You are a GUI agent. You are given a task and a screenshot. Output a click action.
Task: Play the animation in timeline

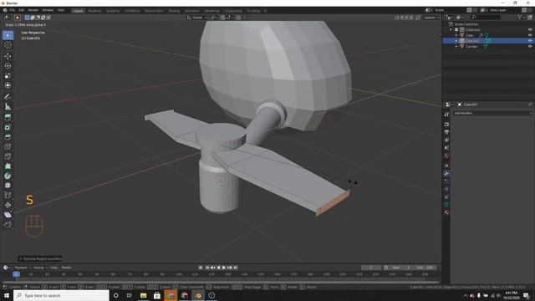(x=224, y=268)
